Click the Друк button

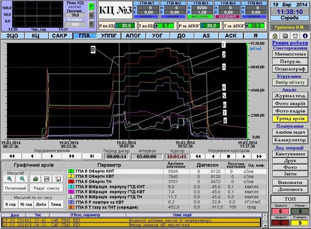point(290,160)
